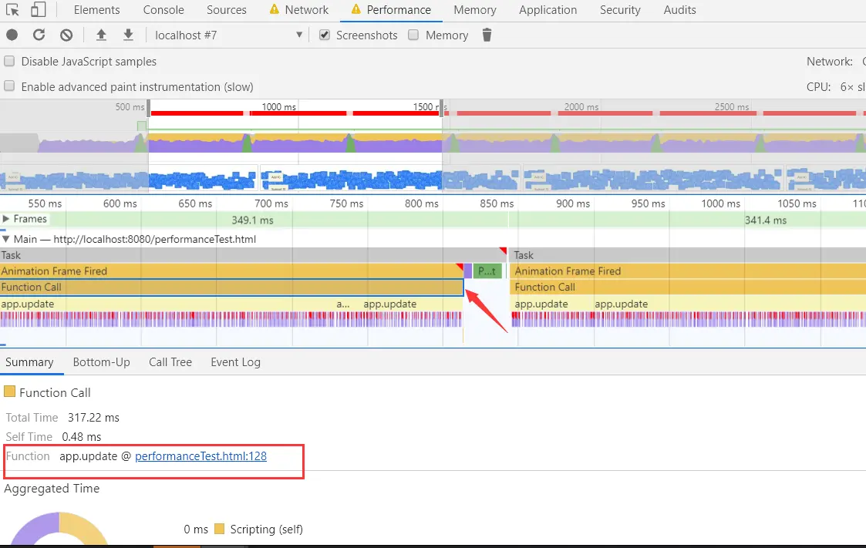Switch to the Application tab
Image resolution: width=866 pixels, height=548 pixels.
click(548, 10)
